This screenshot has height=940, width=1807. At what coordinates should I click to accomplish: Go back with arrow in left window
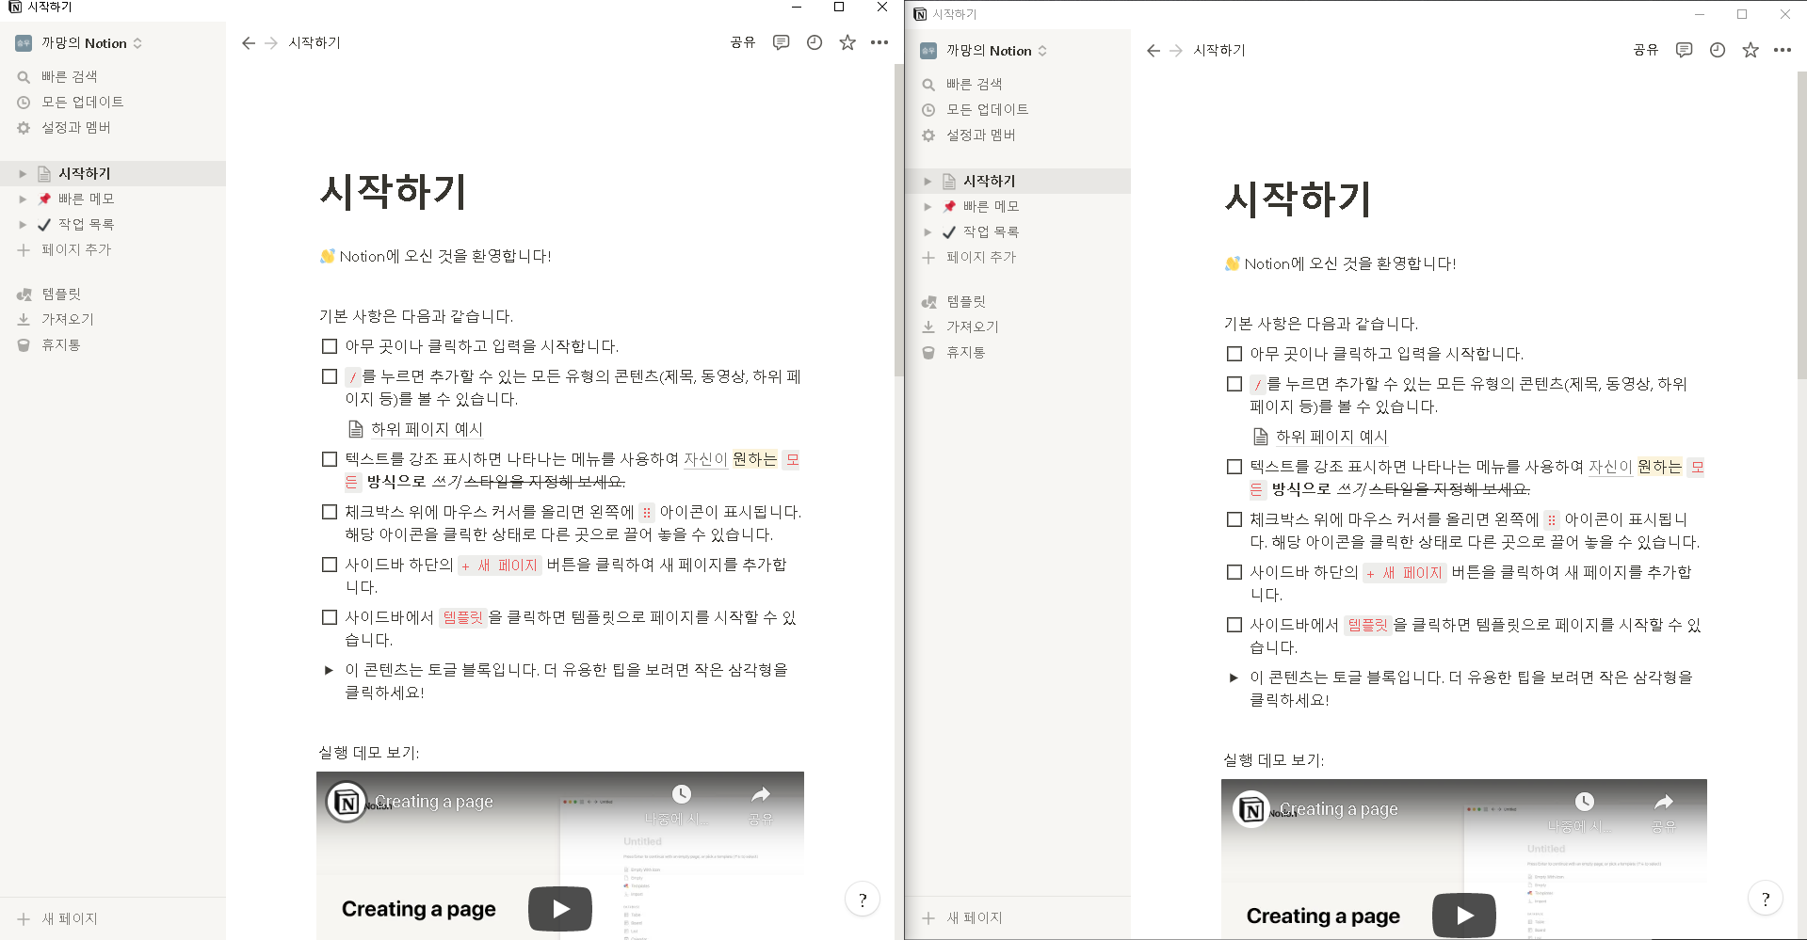point(248,43)
